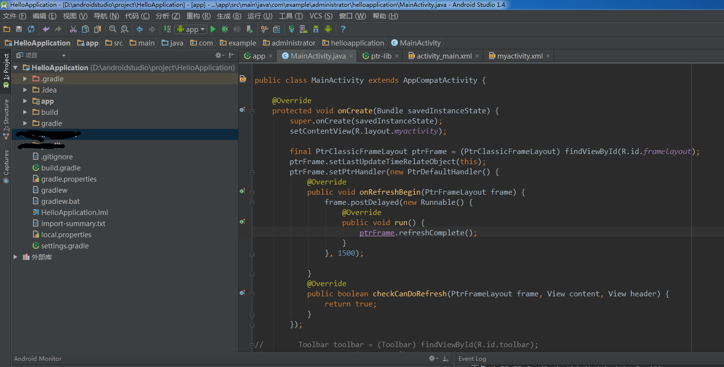The width and height of the screenshot is (724, 367).
Task: Click the Copy toolbar icon
Action: (85, 30)
